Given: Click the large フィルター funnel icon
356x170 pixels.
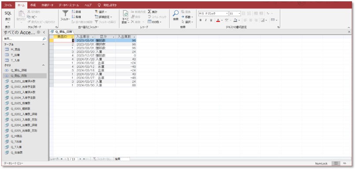Looking at the screenshot, I should (65, 13).
